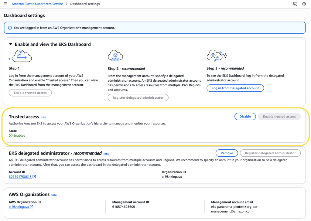Open the AWS Organization ID o-98nkinpavx link

point(19,206)
